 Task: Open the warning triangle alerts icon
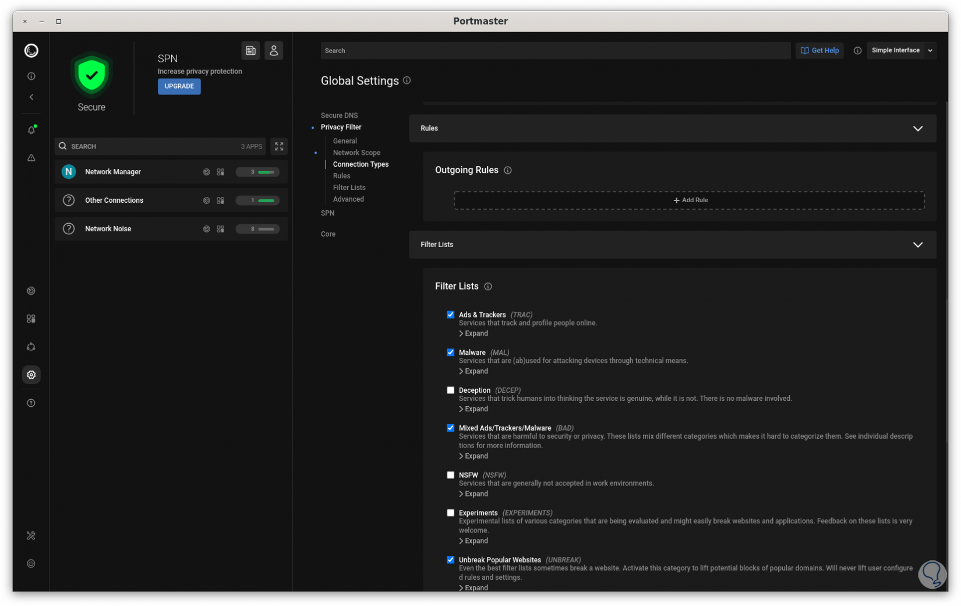(x=31, y=158)
